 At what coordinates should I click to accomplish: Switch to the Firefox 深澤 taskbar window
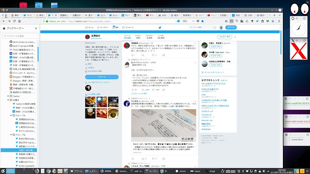tap(107, 171)
